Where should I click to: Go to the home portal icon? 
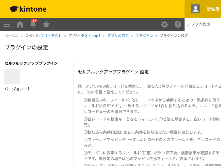point(20,24)
